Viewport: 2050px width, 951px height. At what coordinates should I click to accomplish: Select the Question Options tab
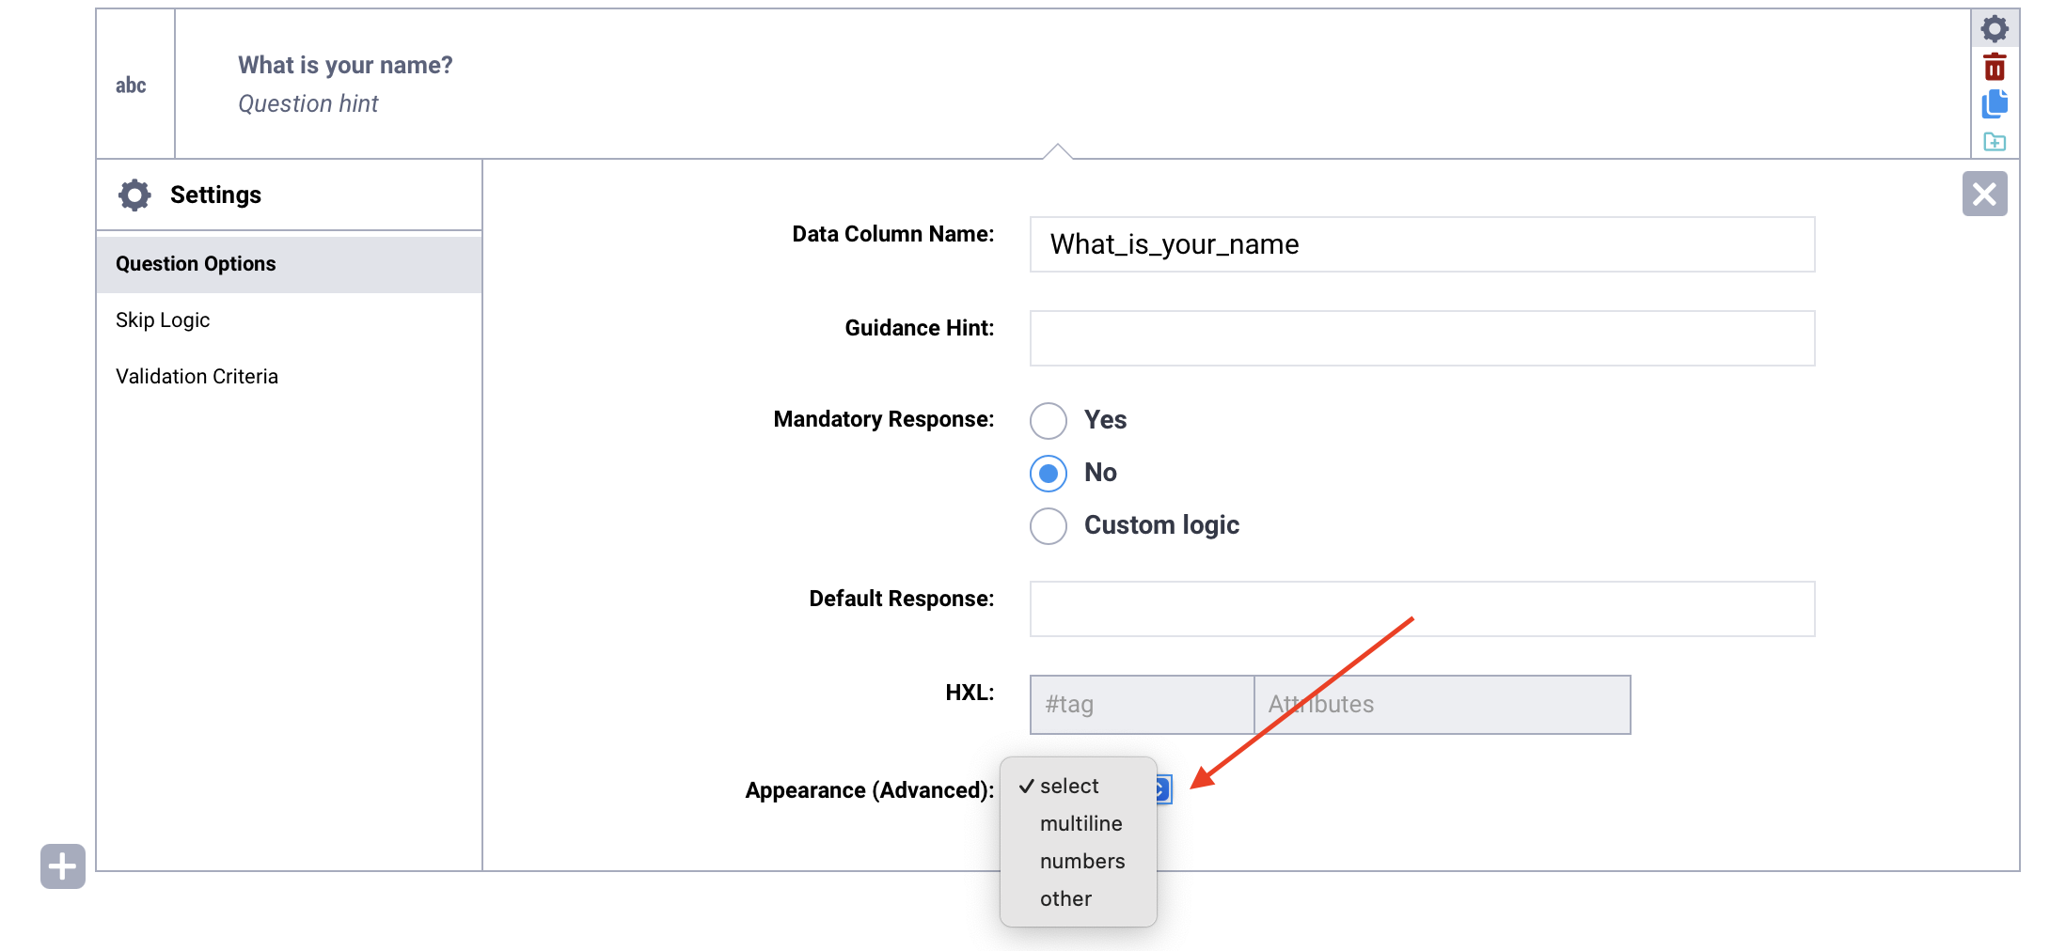196,263
